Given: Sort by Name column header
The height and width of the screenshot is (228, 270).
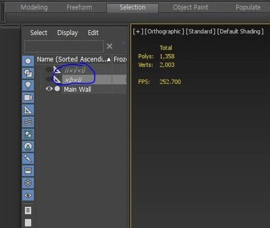Looking at the screenshot, I should click(74, 59).
